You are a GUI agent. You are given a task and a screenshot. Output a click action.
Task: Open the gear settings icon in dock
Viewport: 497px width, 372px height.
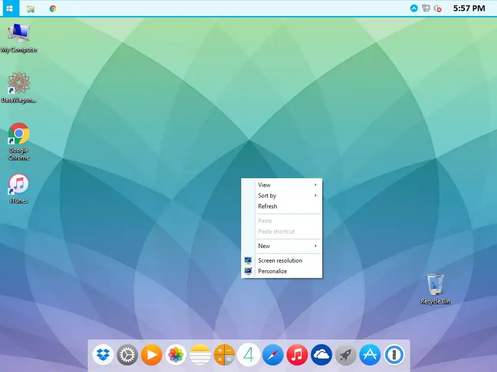click(x=127, y=355)
